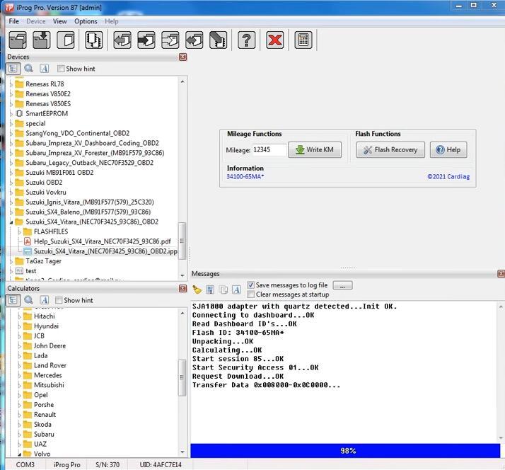This screenshot has height=470, width=505.
Task: Click font A icon in Messages panel
Action: [x=236, y=290]
